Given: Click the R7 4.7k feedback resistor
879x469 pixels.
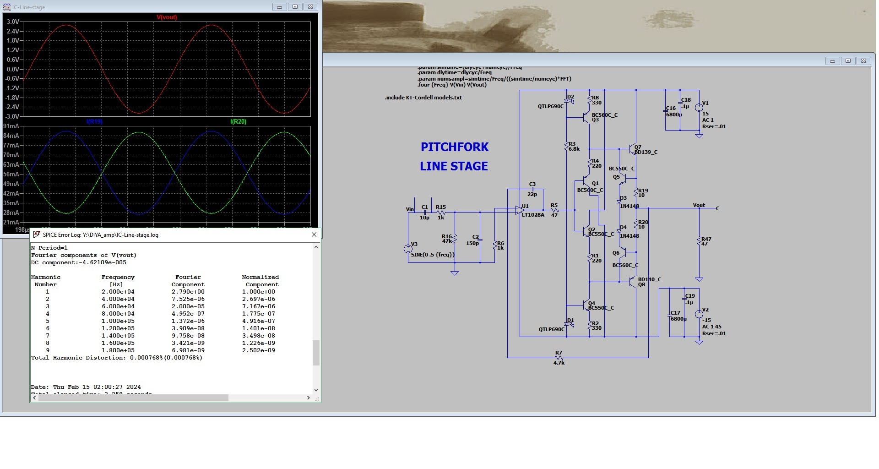Looking at the screenshot, I should [x=559, y=357].
